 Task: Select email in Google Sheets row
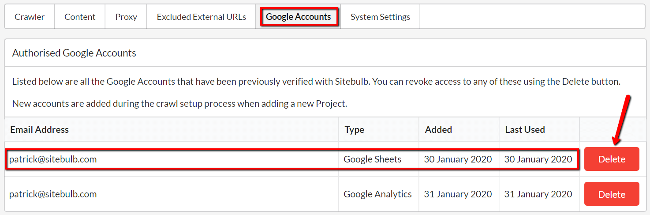pos(53,159)
